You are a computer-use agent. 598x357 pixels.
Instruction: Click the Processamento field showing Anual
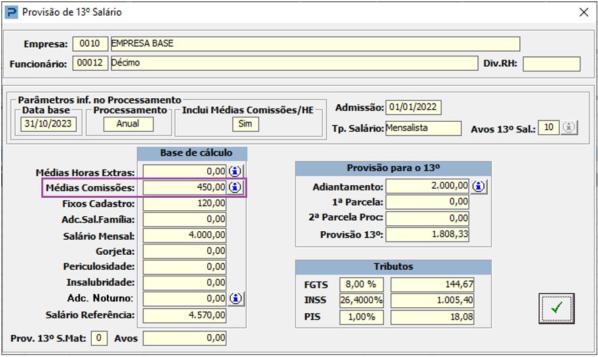(128, 124)
